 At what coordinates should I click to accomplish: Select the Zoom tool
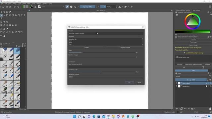(1, 36)
